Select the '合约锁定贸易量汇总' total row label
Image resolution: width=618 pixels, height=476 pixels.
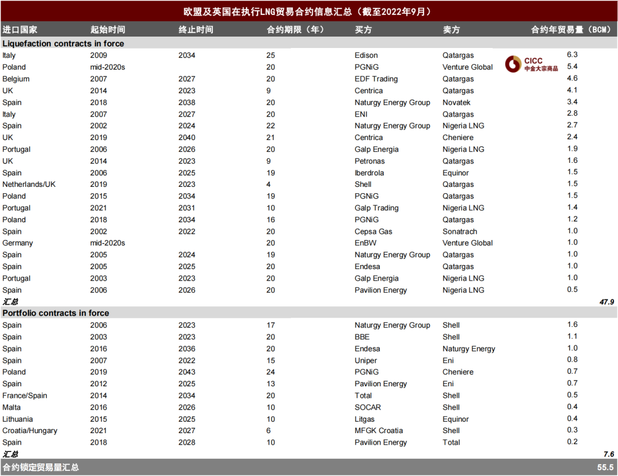click(x=41, y=467)
